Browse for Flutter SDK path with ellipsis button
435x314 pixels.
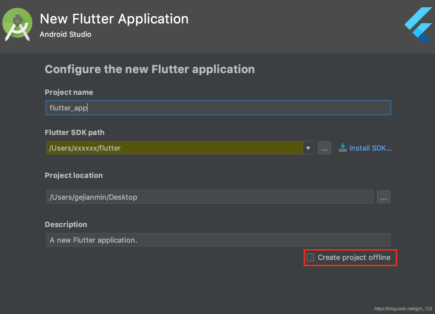tap(324, 148)
